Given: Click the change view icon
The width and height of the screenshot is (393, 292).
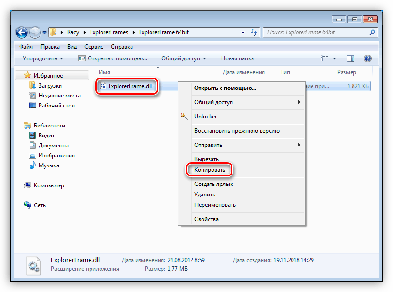Looking at the screenshot, I should [324, 58].
